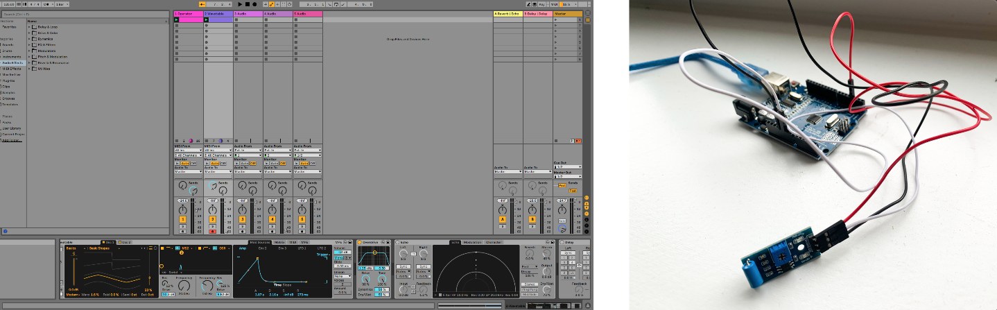The width and height of the screenshot is (997, 310).
Task: Open the Delay & Loop folder
Action: point(48,26)
